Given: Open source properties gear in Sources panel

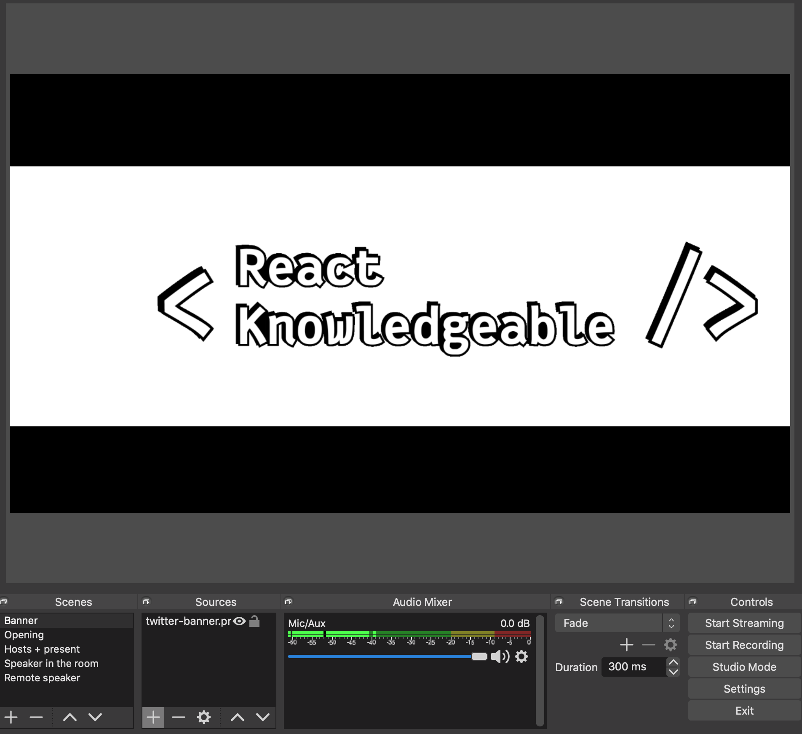Looking at the screenshot, I should click(x=204, y=717).
